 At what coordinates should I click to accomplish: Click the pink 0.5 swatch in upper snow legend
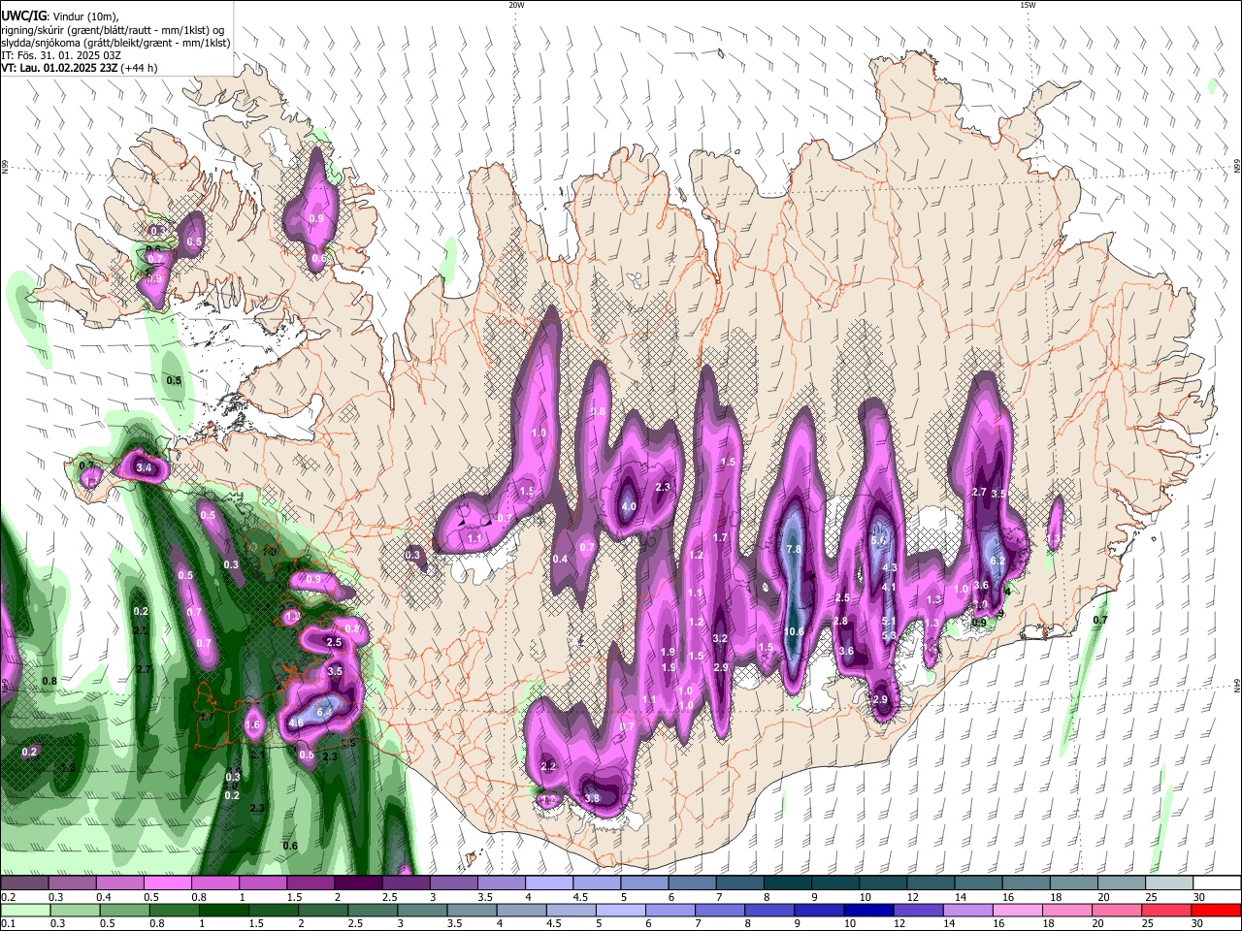click(168, 883)
